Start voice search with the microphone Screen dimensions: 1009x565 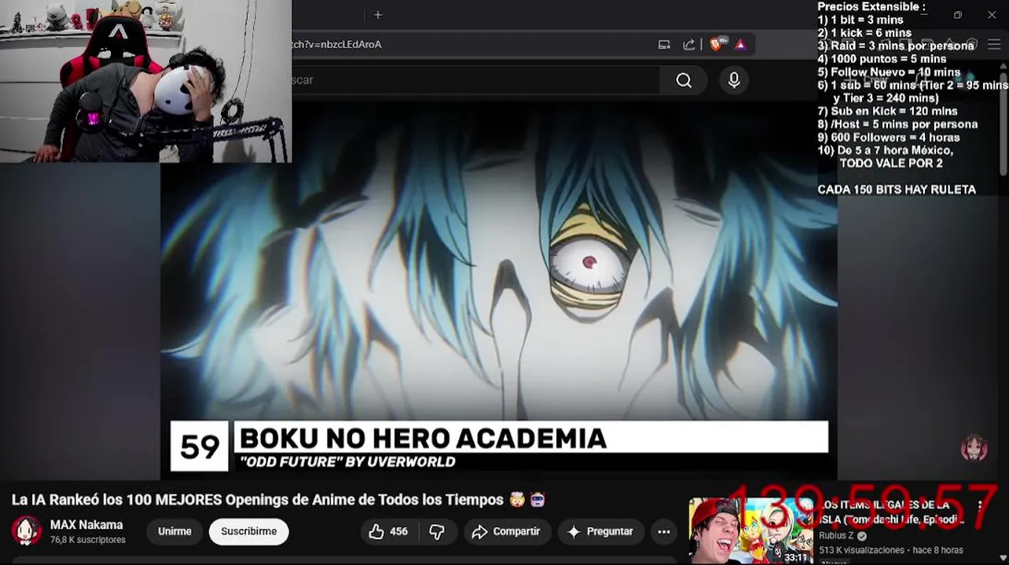tap(734, 80)
